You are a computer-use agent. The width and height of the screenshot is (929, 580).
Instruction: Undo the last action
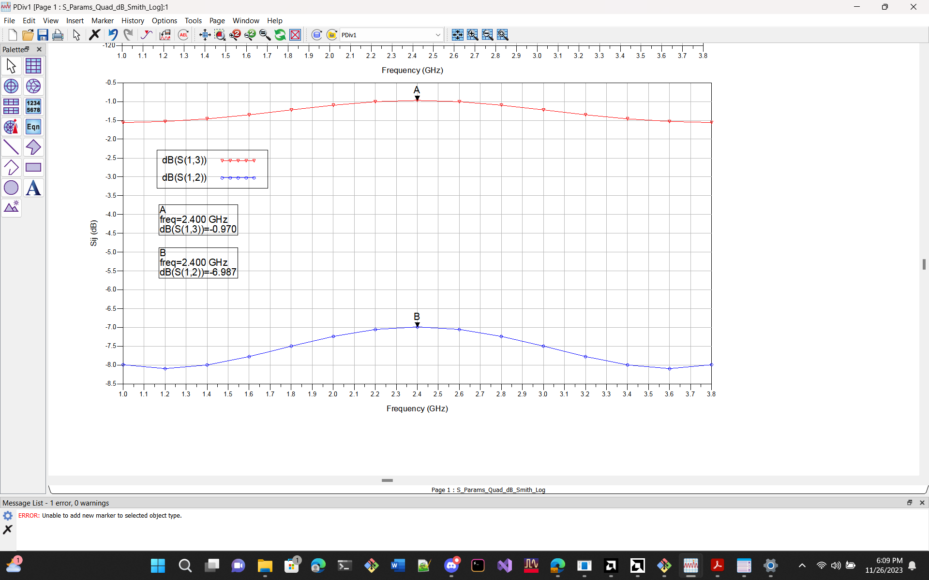coord(113,34)
